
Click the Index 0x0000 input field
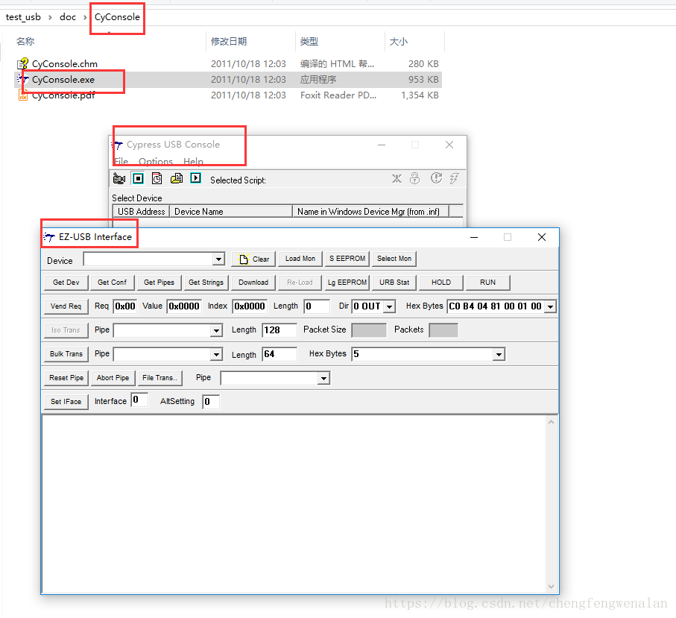coord(250,306)
